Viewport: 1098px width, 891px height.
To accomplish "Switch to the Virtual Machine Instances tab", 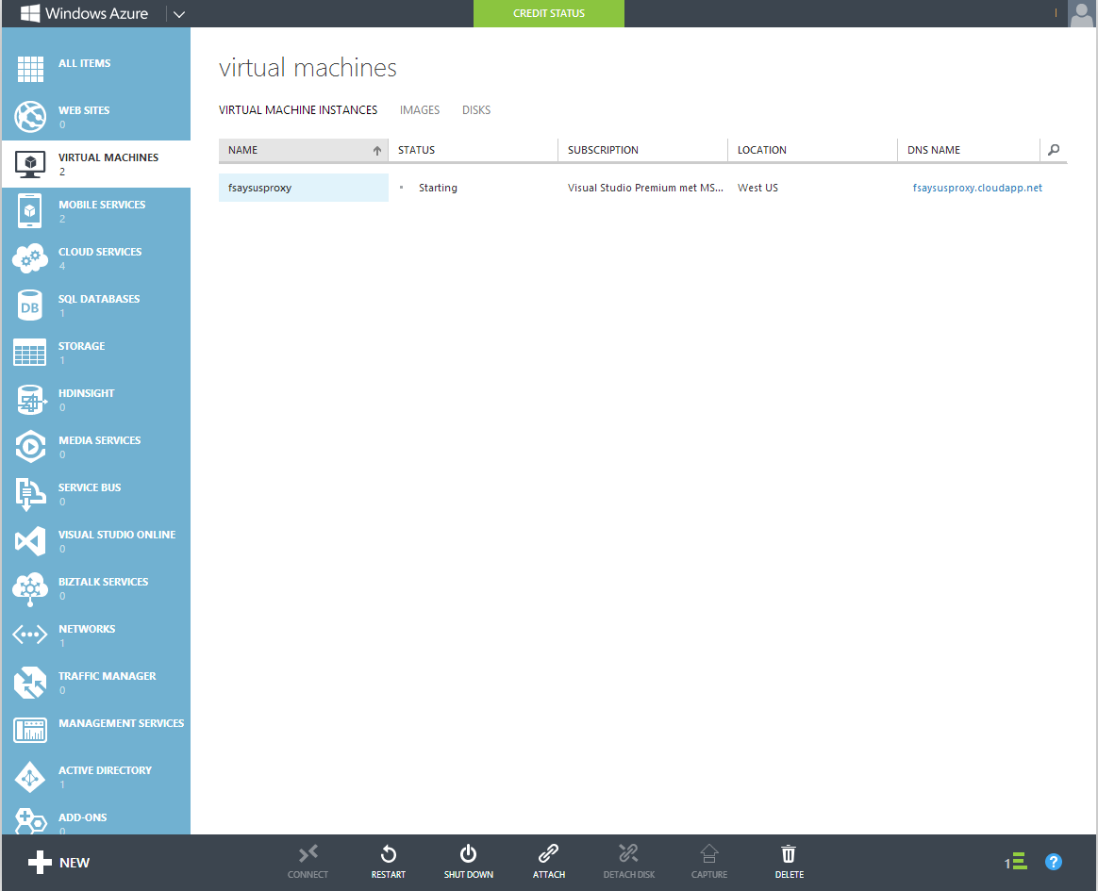I will coord(297,110).
